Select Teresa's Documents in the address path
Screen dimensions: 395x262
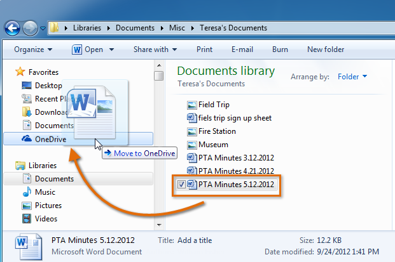coord(233,28)
